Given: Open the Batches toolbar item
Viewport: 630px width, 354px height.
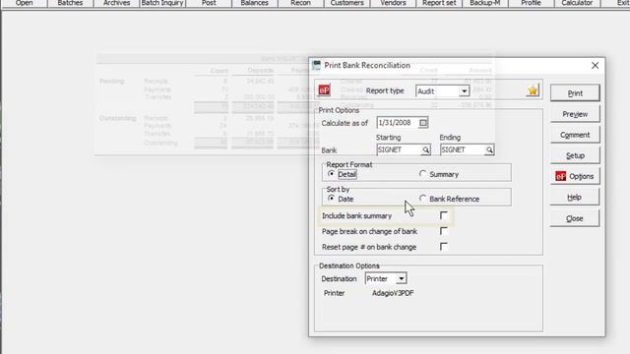Looking at the screenshot, I should point(70,3).
